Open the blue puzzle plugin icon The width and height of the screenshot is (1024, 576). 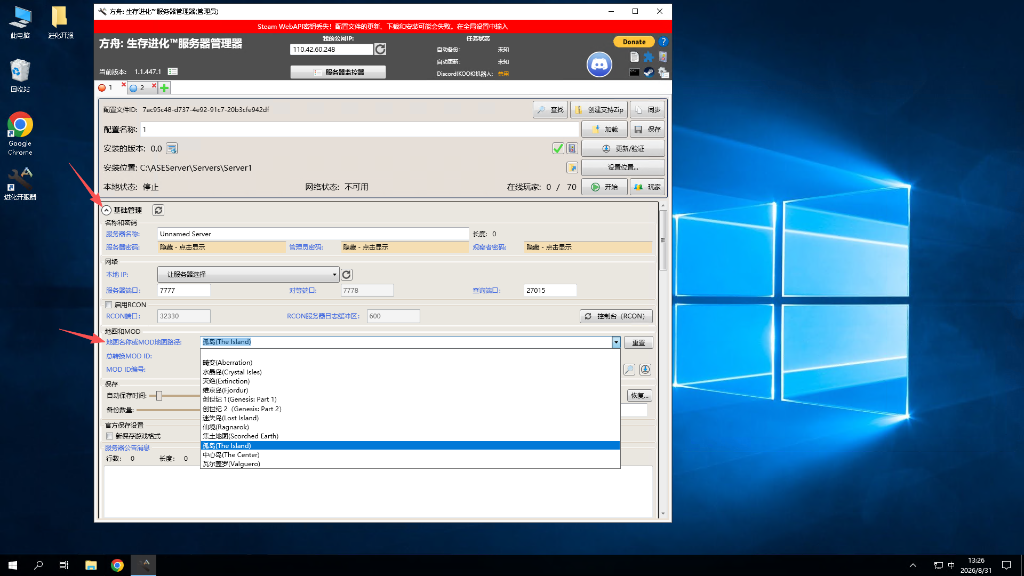(649, 57)
